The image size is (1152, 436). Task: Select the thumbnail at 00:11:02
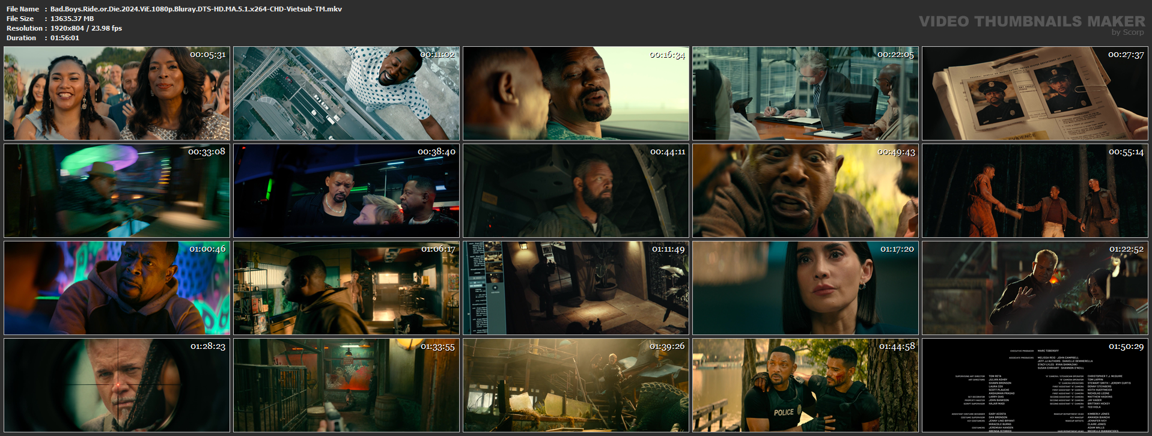coord(346,93)
